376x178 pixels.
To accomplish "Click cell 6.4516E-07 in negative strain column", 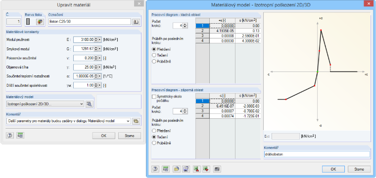I will [x=222, y=106].
